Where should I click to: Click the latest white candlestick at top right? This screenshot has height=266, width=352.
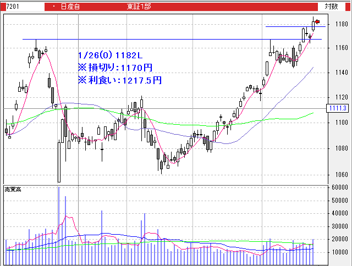313,24
